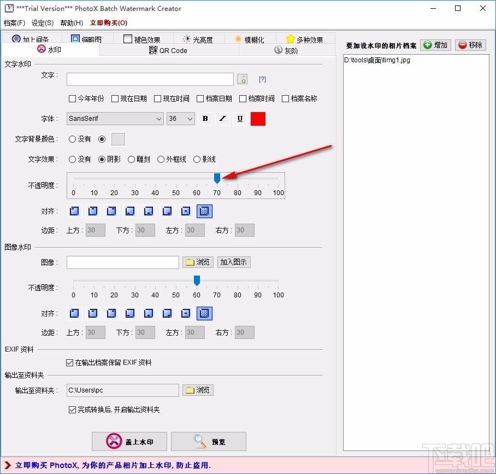Screen dimensions: 496x474
Task: Open the font size 36 dropdown
Action: (181, 119)
